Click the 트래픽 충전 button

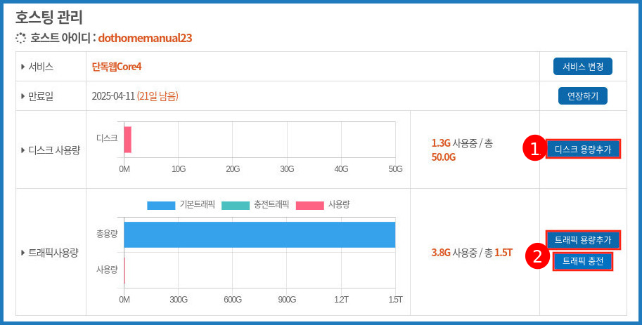pyautogui.click(x=583, y=261)
